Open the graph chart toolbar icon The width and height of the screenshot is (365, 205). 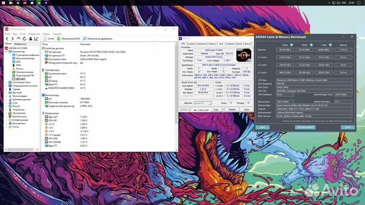[36, 39]
